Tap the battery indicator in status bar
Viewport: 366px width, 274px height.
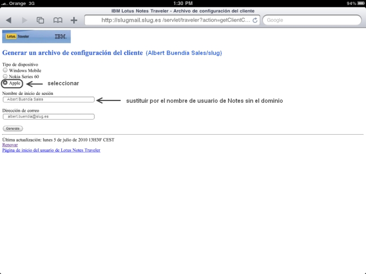click(361, 3)
